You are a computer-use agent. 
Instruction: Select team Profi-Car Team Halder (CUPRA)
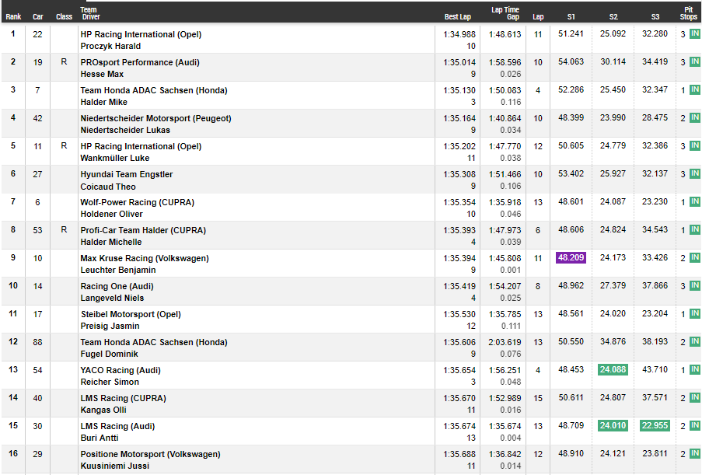click(x=143, y=230)
